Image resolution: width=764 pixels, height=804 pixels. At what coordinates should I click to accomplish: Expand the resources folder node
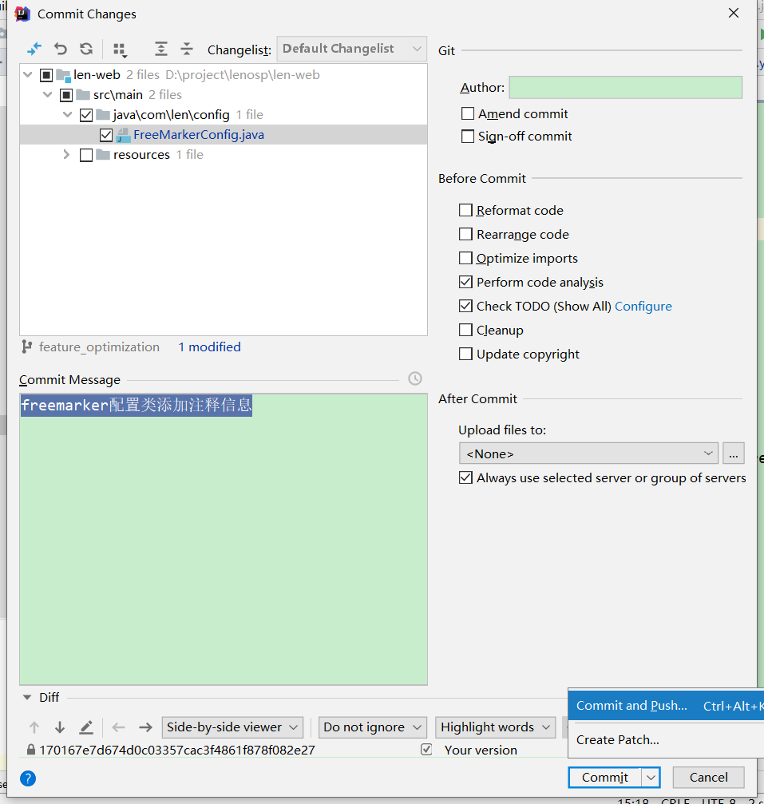tap(67, 155)
